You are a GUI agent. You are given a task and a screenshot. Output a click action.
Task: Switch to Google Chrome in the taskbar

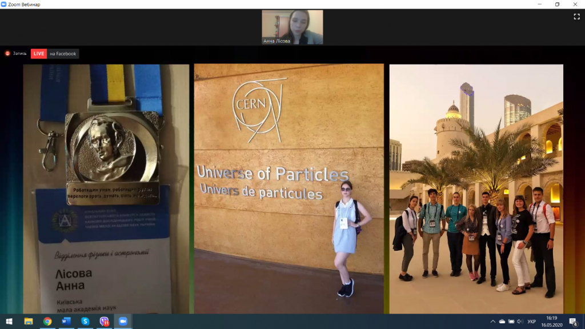tap(47, 321)
